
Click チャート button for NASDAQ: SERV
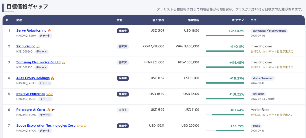(x=45, y=36)
